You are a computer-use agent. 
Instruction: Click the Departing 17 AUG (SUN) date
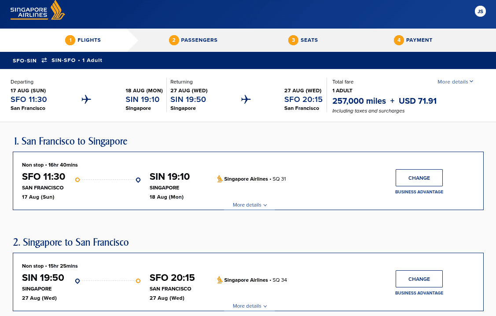click(28, 91)
